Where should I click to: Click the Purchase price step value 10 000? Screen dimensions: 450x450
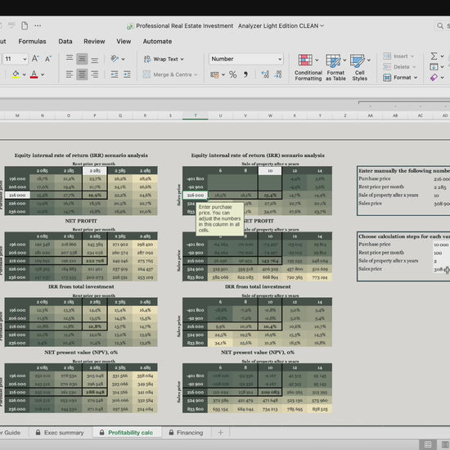[x=441, y=245]
